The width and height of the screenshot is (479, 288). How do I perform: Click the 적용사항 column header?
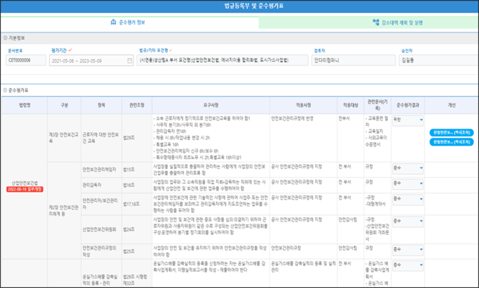303,105
